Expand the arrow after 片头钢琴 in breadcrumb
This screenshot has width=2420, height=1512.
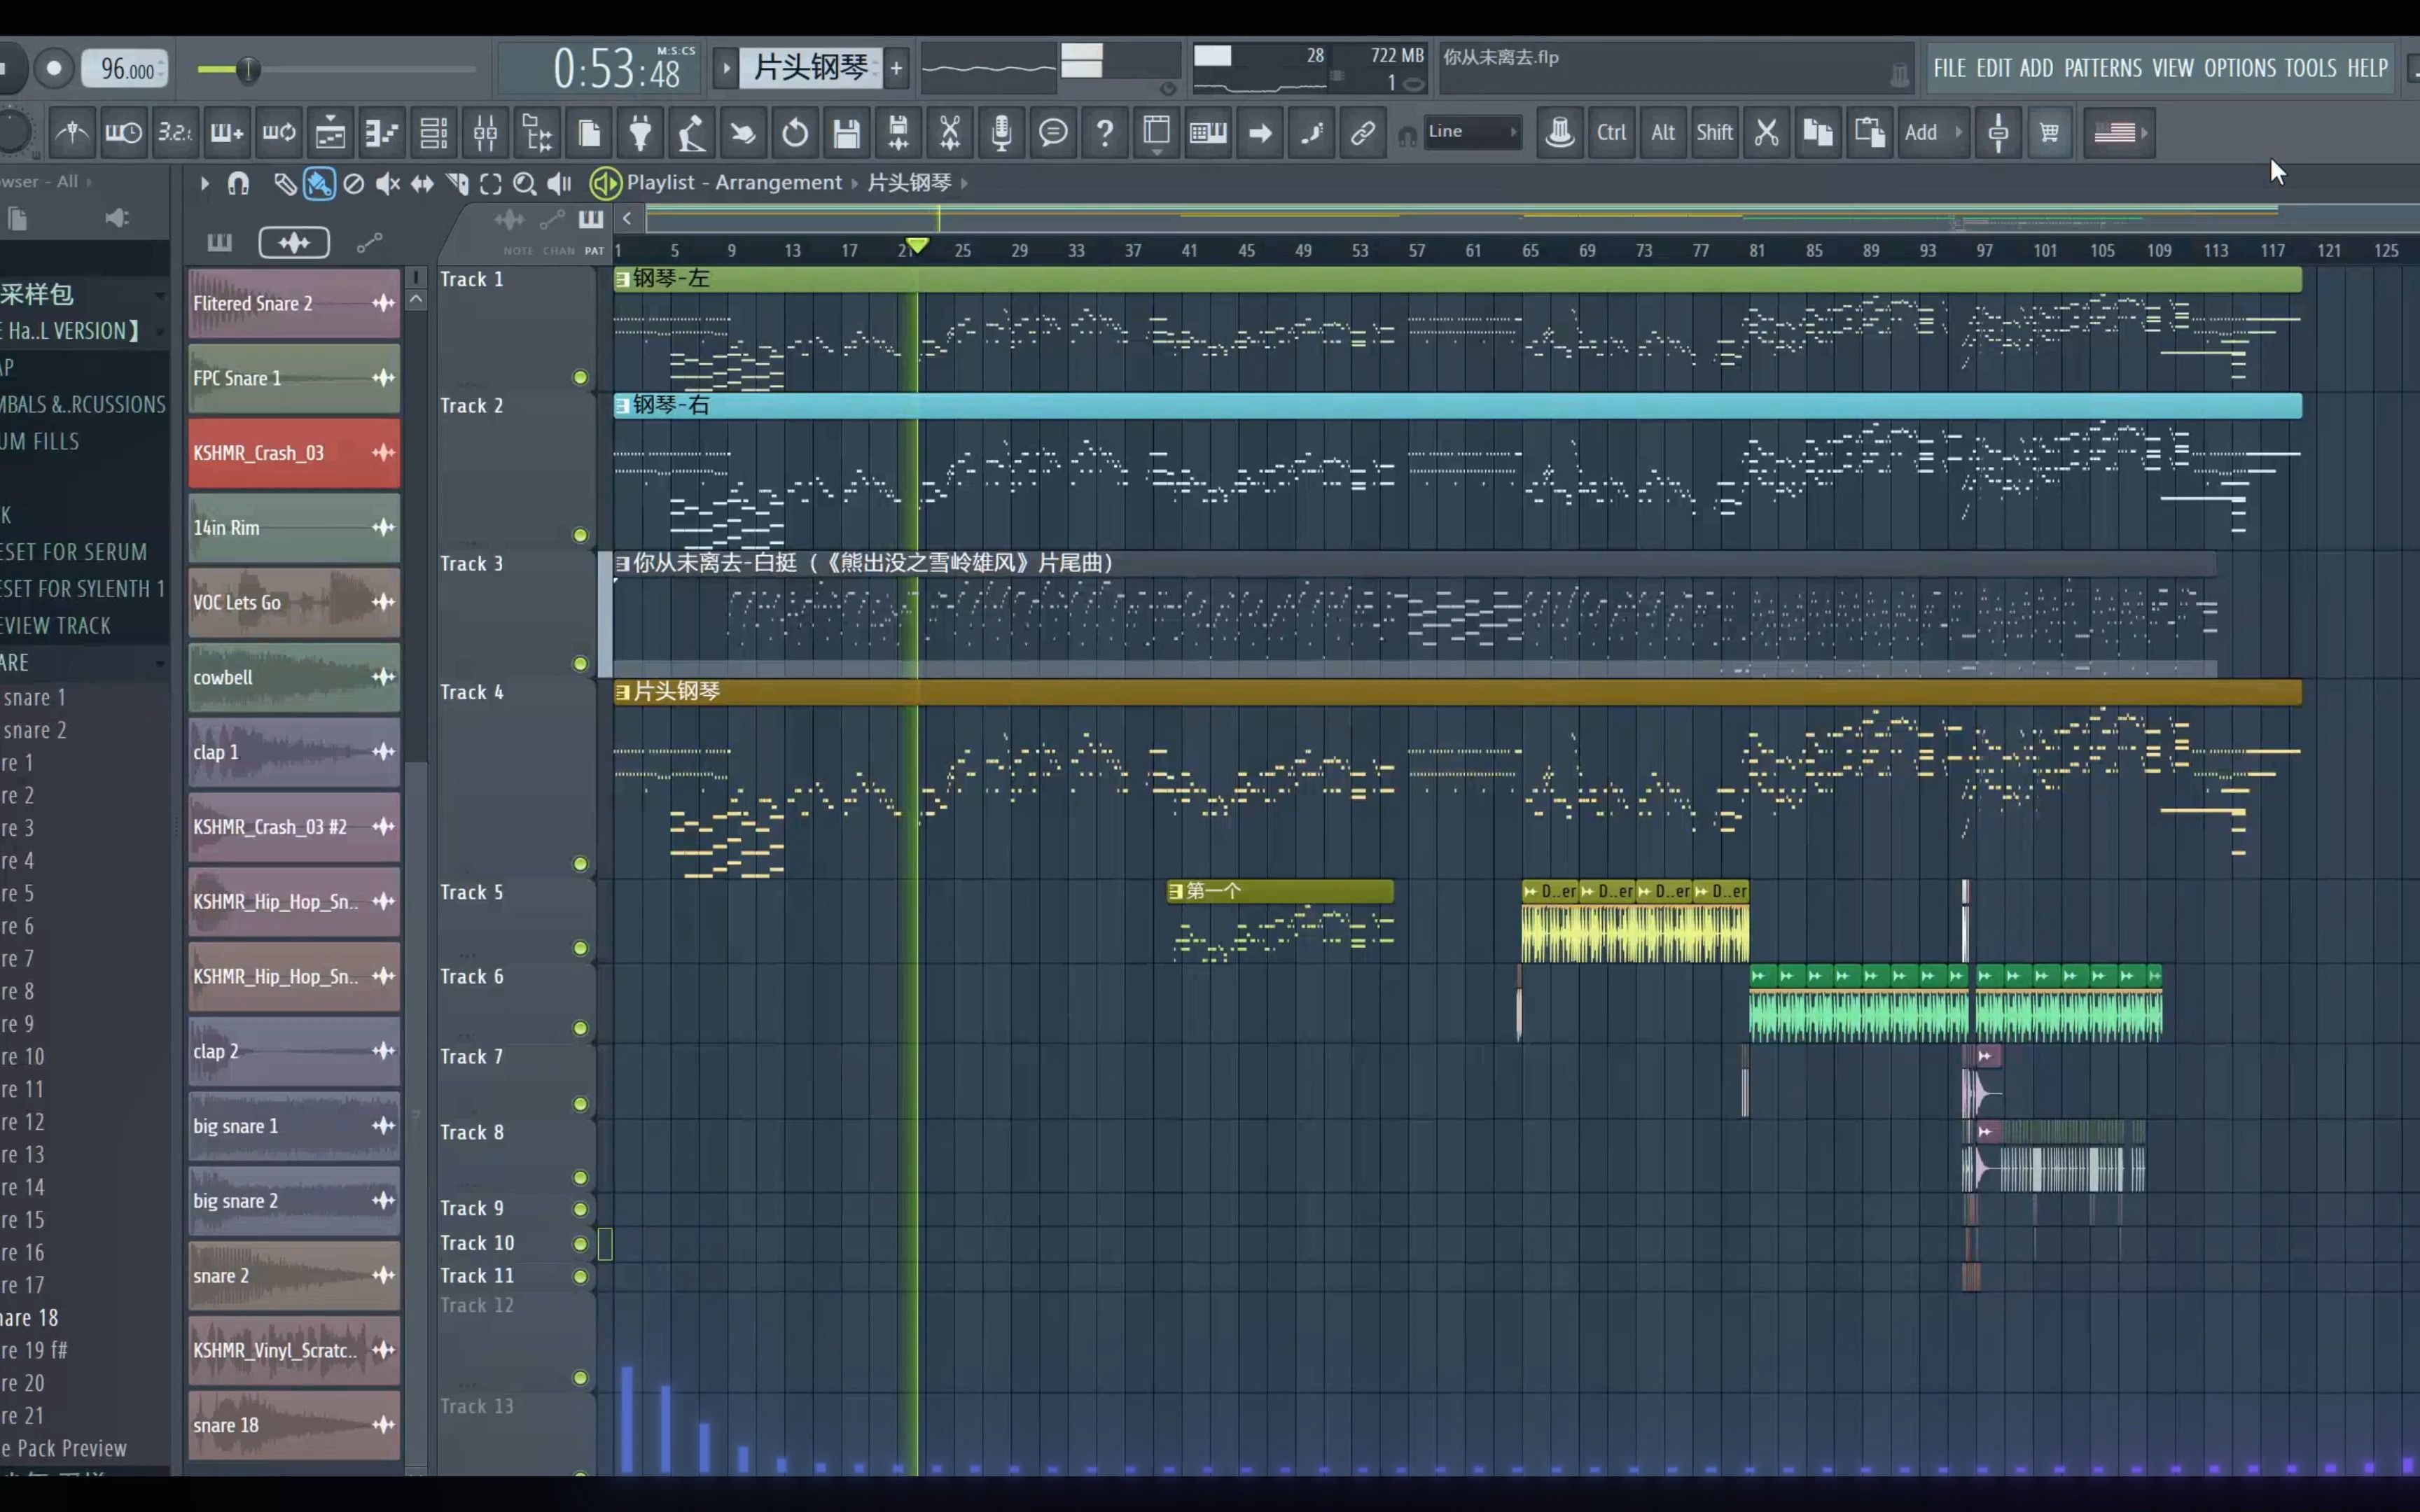[x=964, y=183]
